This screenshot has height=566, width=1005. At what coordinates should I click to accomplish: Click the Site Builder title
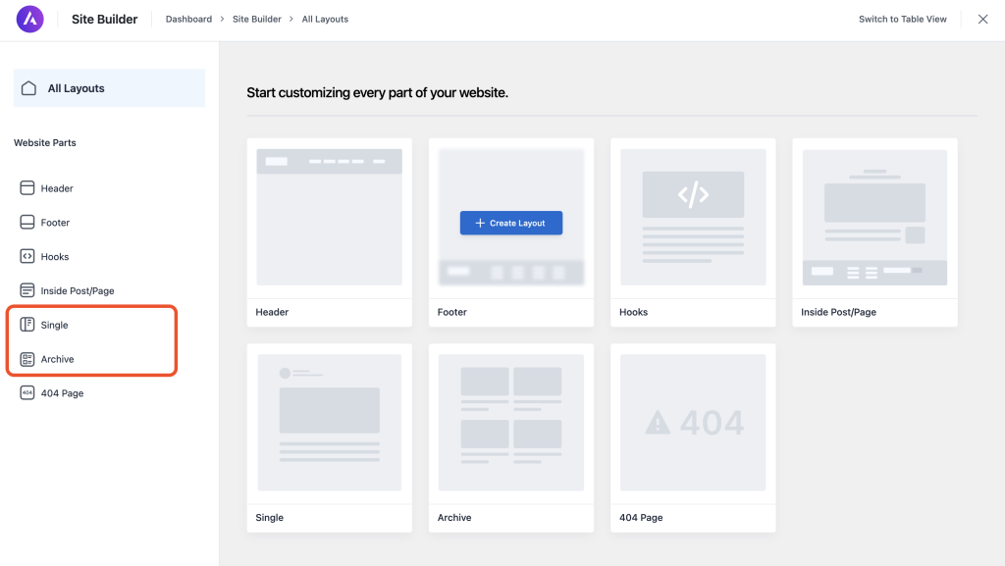coord(104,20)
